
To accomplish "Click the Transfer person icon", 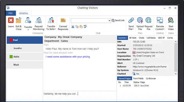I will coord(28,20).
